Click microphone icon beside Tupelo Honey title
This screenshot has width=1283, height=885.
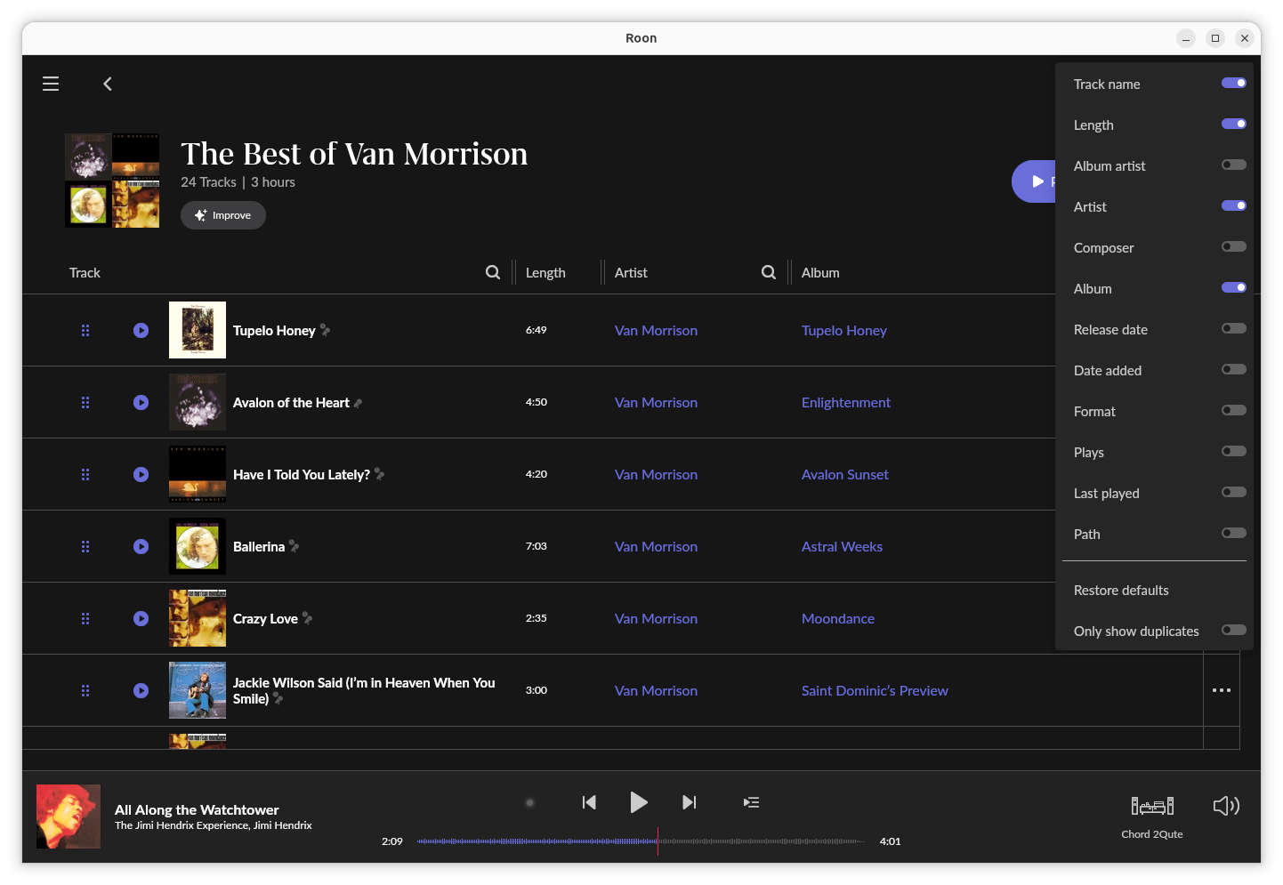click(x=325, y=330)
